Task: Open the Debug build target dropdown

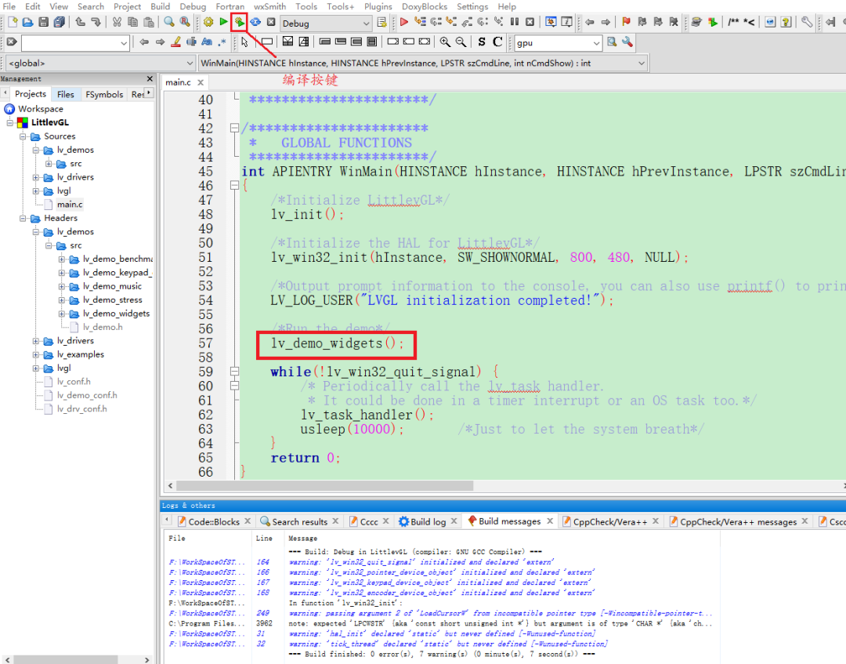Action: click(x=327, y=24)
